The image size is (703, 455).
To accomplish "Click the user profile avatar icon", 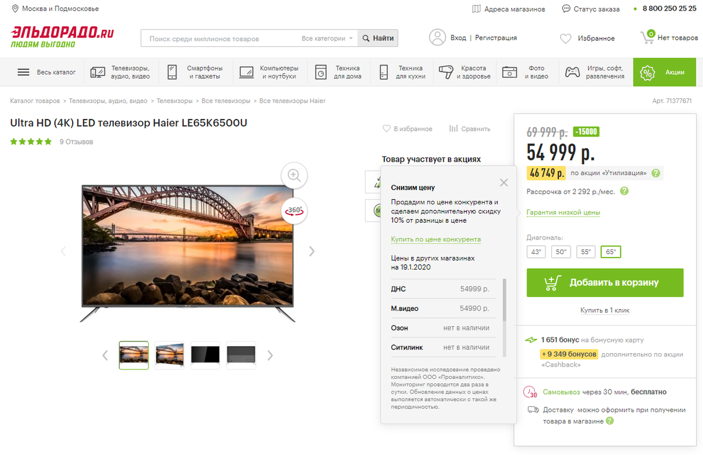I will tap(438, 37).
